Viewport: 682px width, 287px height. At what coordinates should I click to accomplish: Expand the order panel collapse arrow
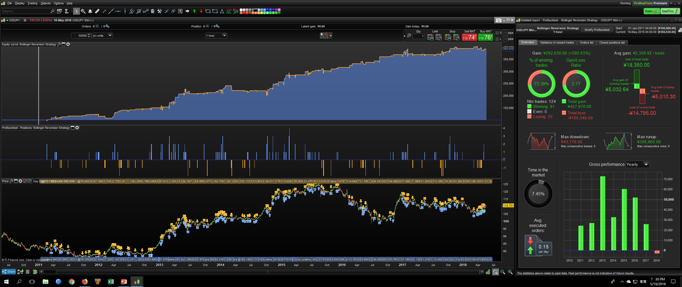pos(404,36)
